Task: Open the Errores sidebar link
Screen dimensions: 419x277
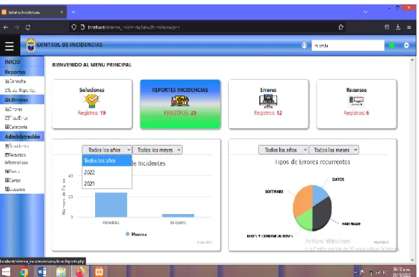Action: (14, 109)
